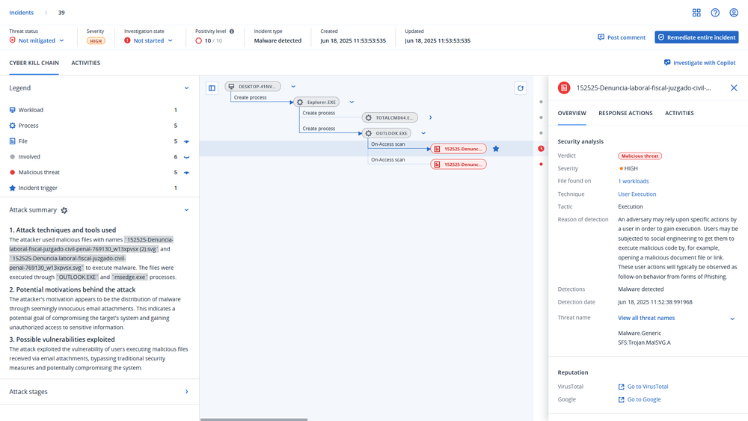Click the Attack summary gear icon
748x421 pixels.
64,210
